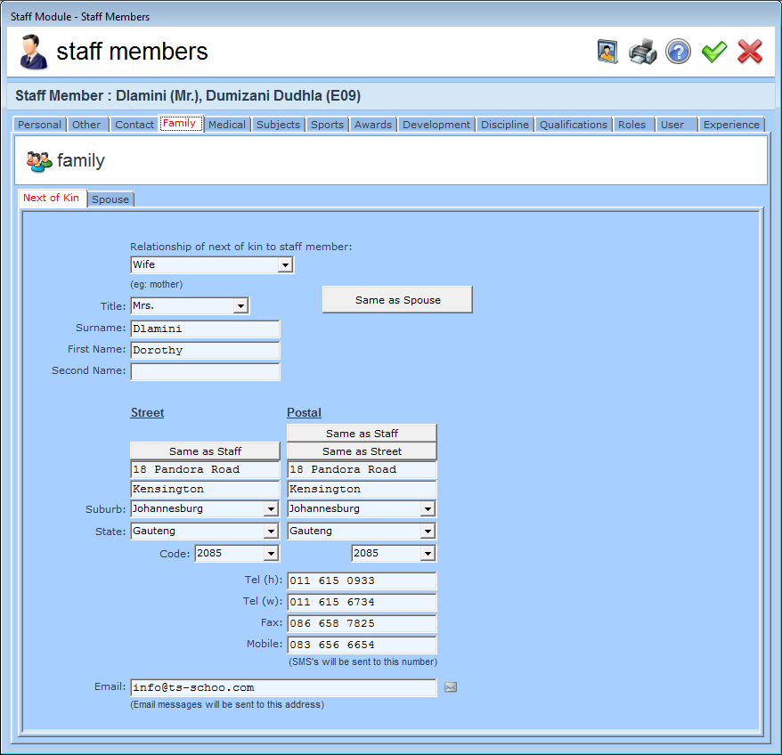
Task: Switch to the Qualifications tab
Action: pyautogui.click(x=574, y=125)
